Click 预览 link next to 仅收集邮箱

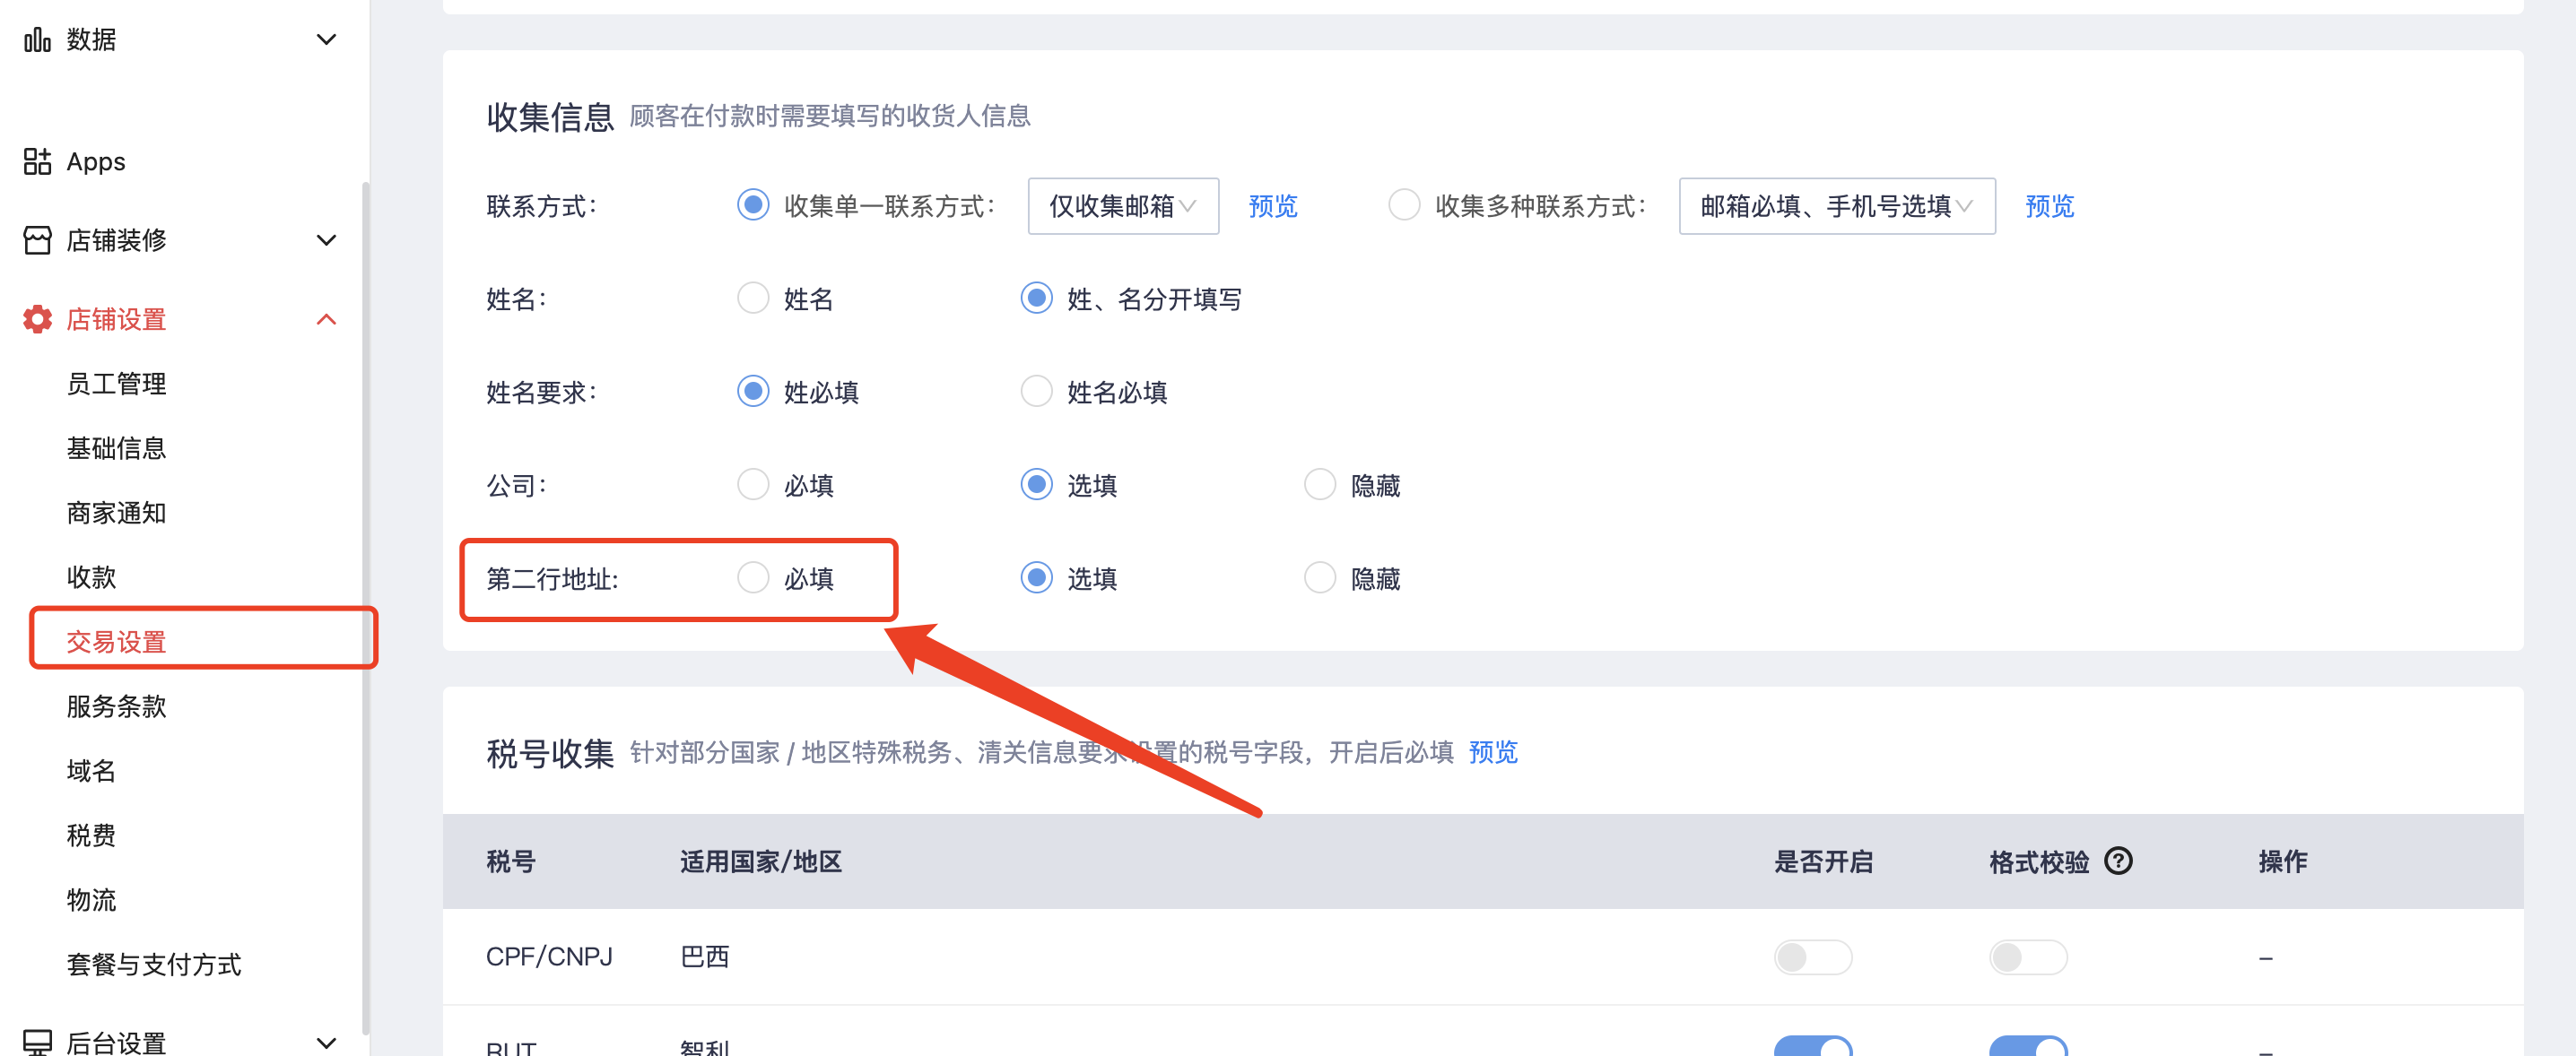click(x=1272, y=206)
